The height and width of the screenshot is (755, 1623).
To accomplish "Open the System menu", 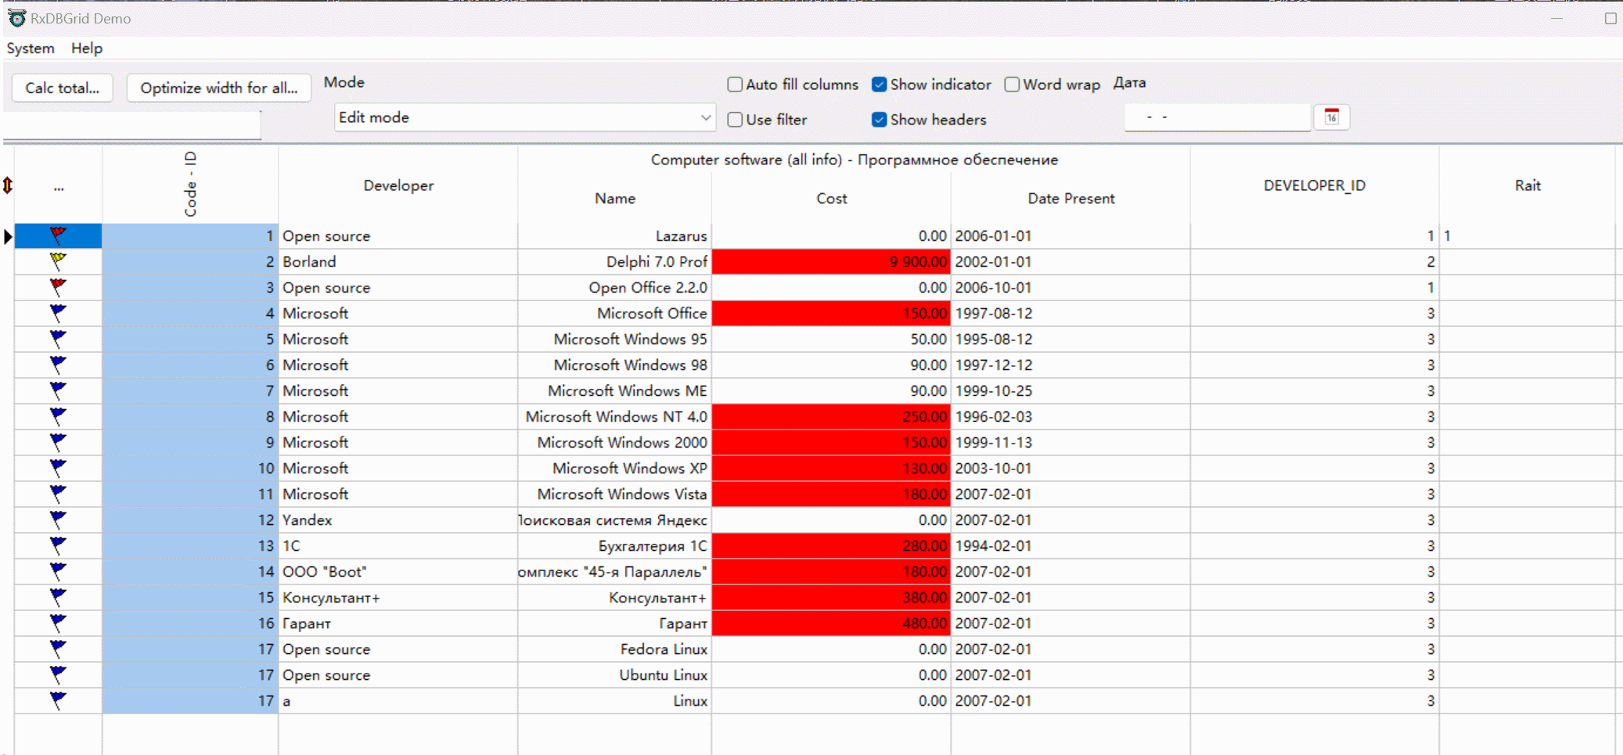I will click(31, 49).
